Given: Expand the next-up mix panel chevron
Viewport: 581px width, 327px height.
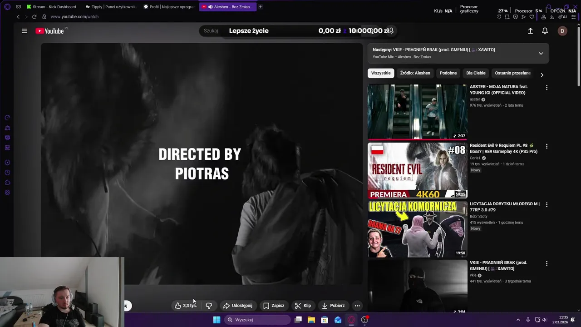Looking at the screenshot, I should [541, 53].
